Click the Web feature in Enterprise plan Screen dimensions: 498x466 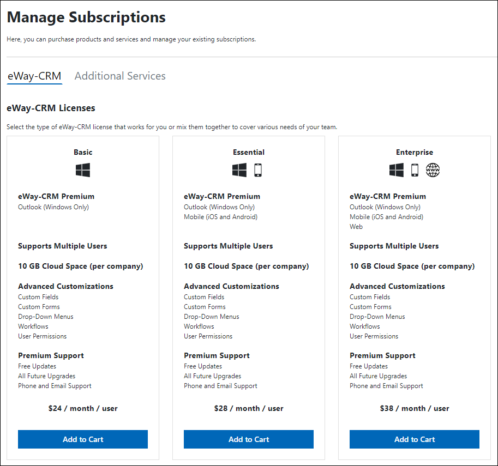point(356,227)
